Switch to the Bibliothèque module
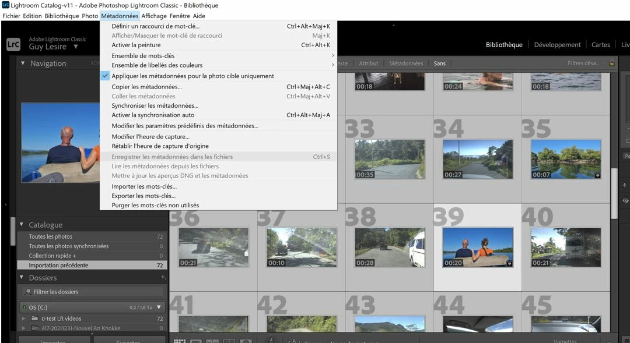630x343 pixels. tap(504, 44)
